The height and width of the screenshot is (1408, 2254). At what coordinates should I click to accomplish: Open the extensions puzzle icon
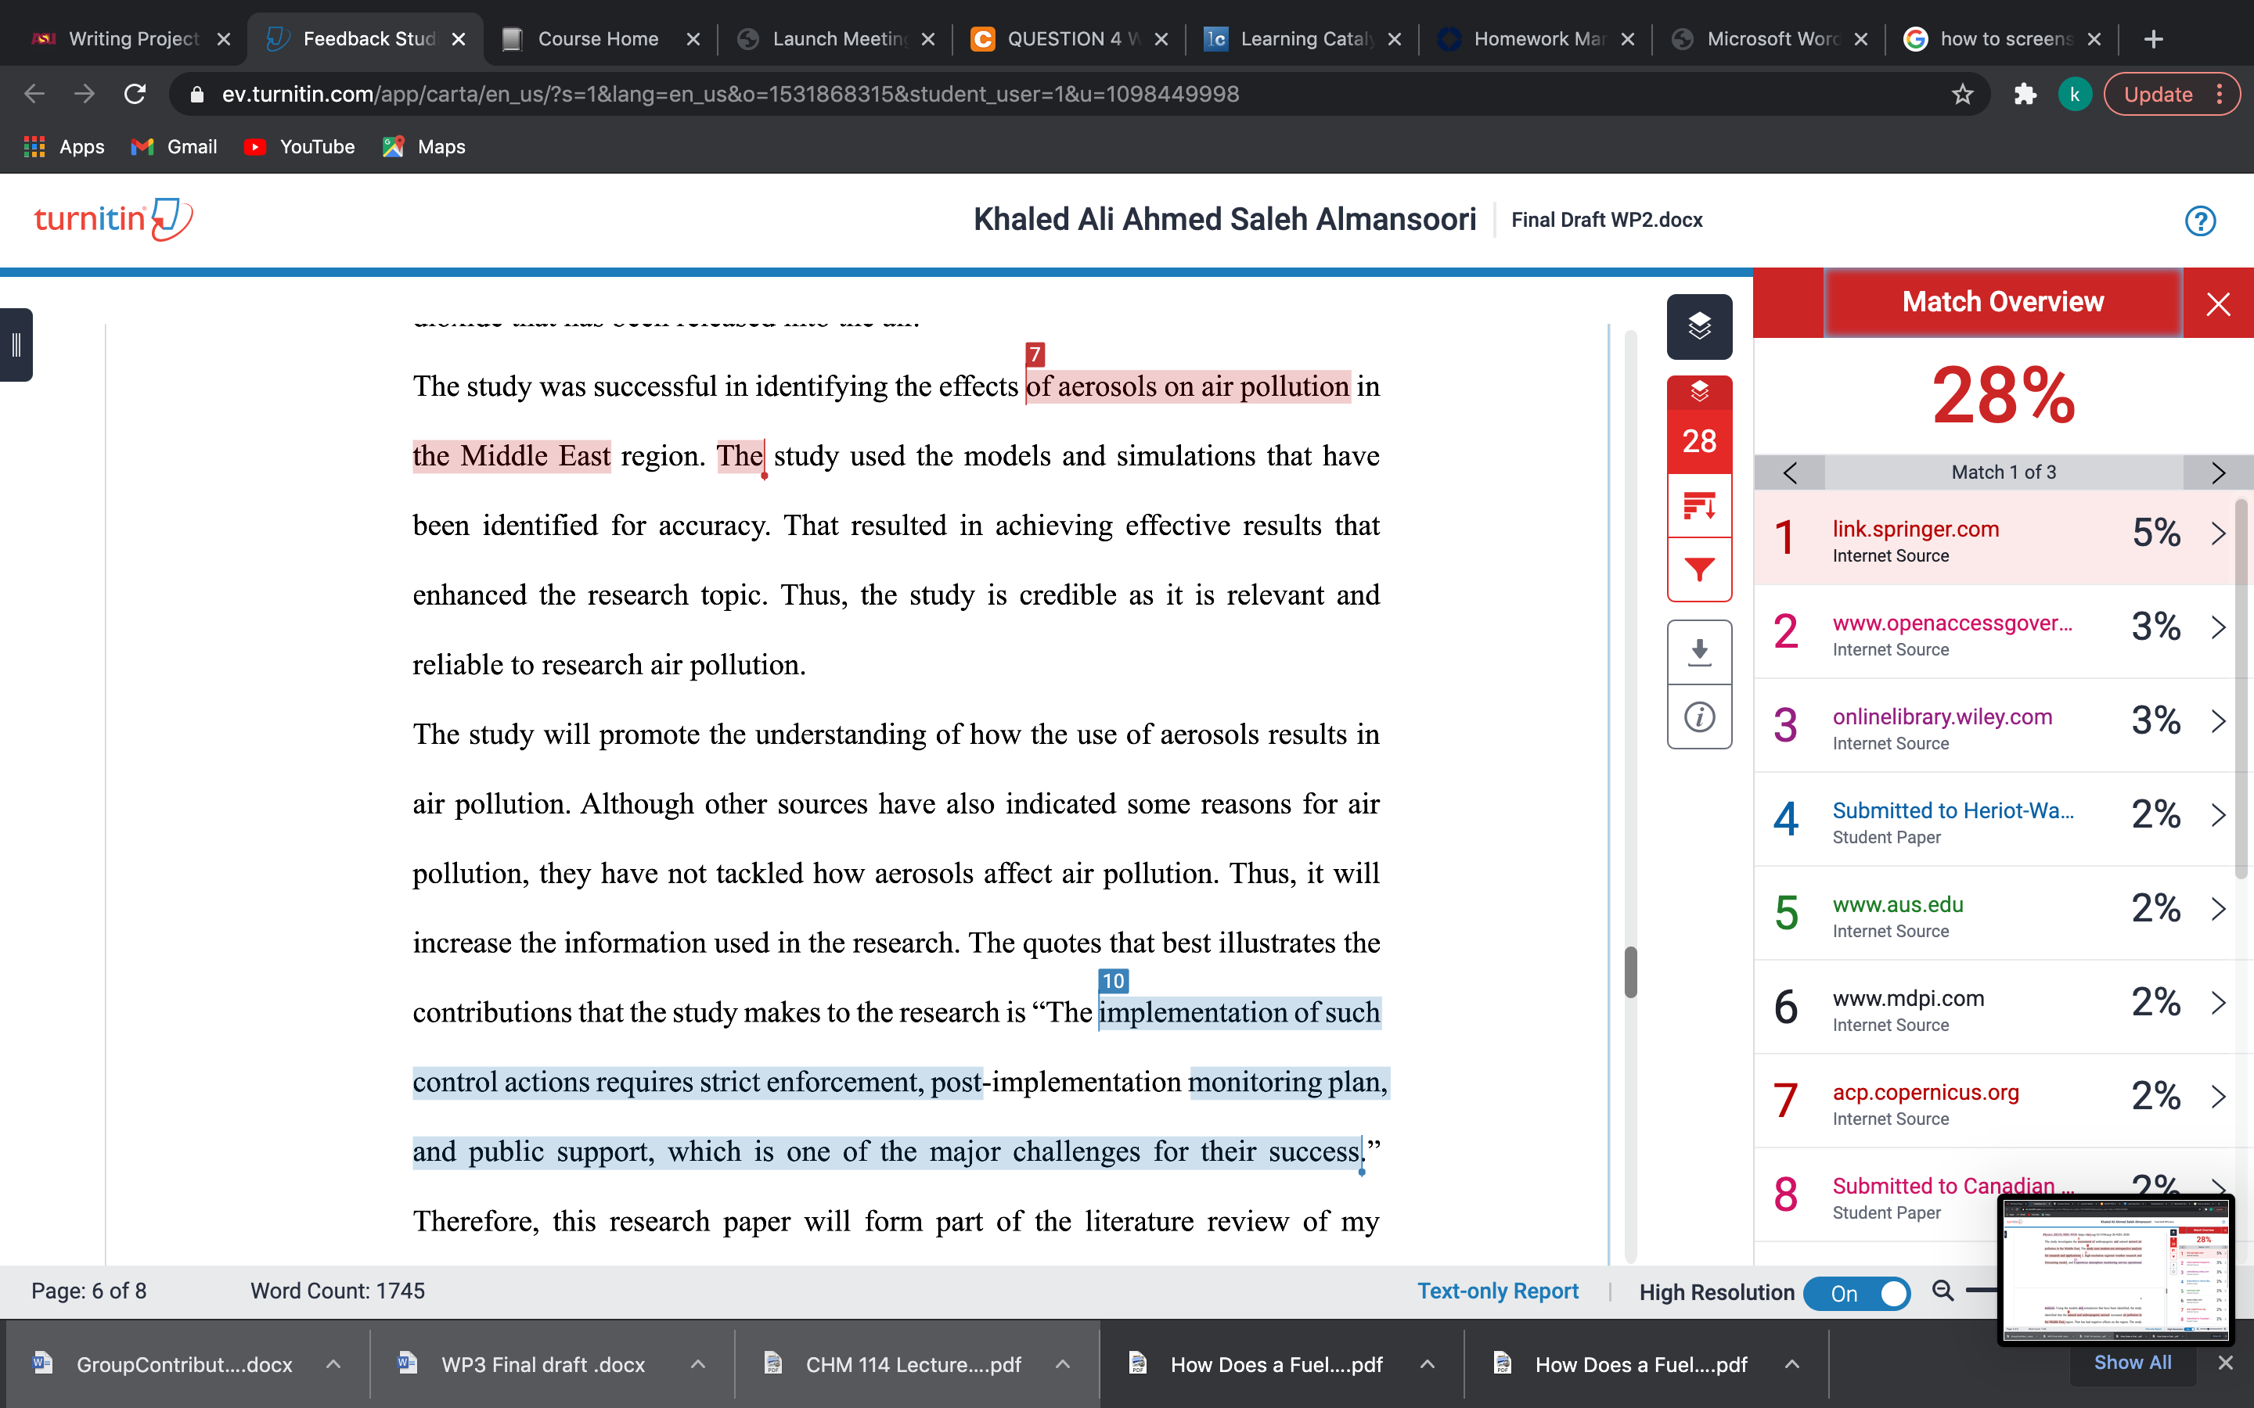(2025, 94)
